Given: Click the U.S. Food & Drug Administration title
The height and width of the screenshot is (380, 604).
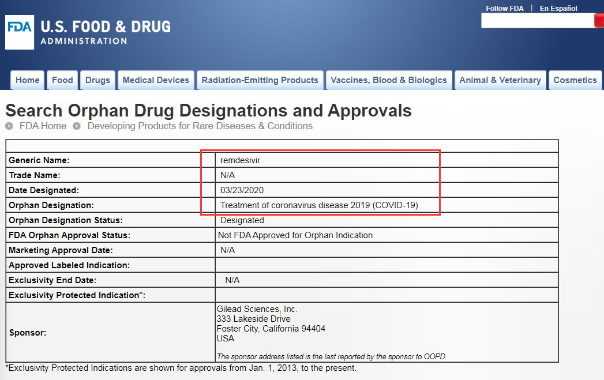Looking at the screenshot, I should coord(106,32).
